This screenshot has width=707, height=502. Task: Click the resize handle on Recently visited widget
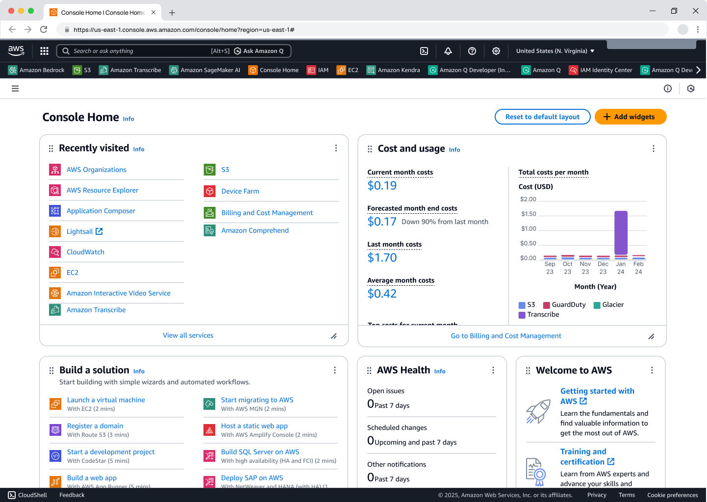[x=334, y=336]
